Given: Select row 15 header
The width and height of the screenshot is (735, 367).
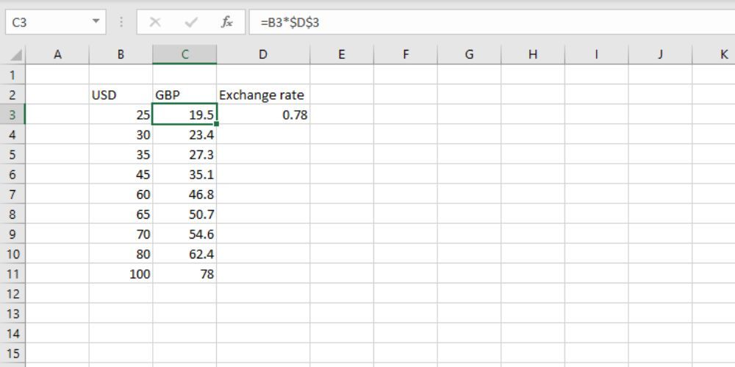Looking at the screenshot, I should tap(12, 353).
